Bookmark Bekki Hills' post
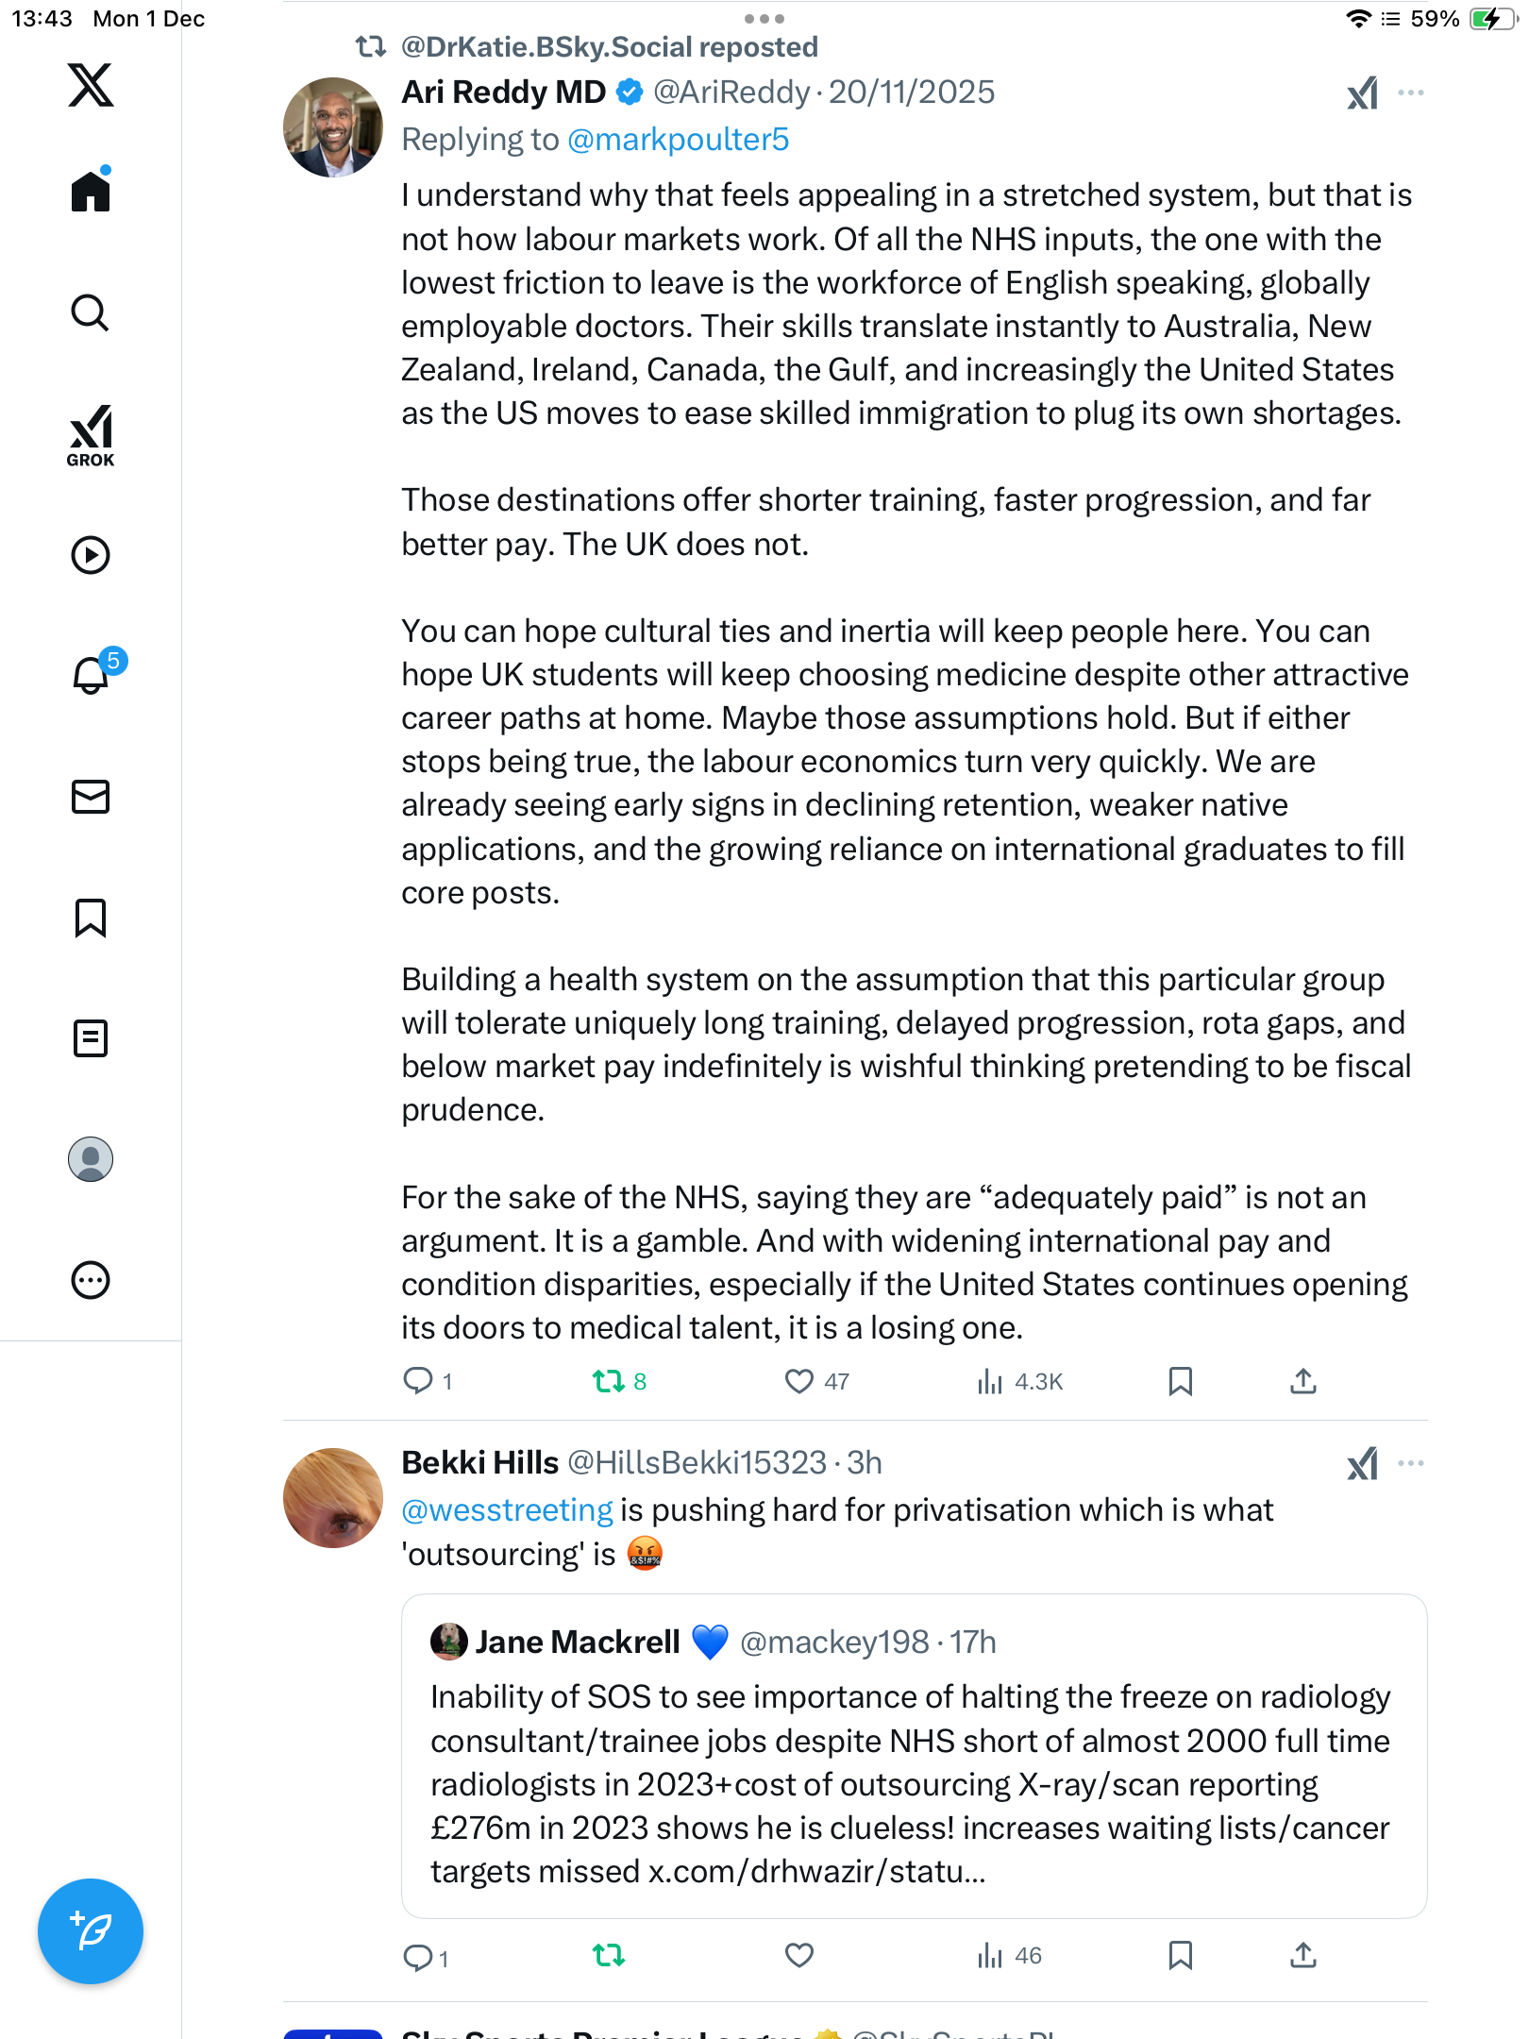The width and height of the screenshot is (1529, 2039). point(1180,1956)
